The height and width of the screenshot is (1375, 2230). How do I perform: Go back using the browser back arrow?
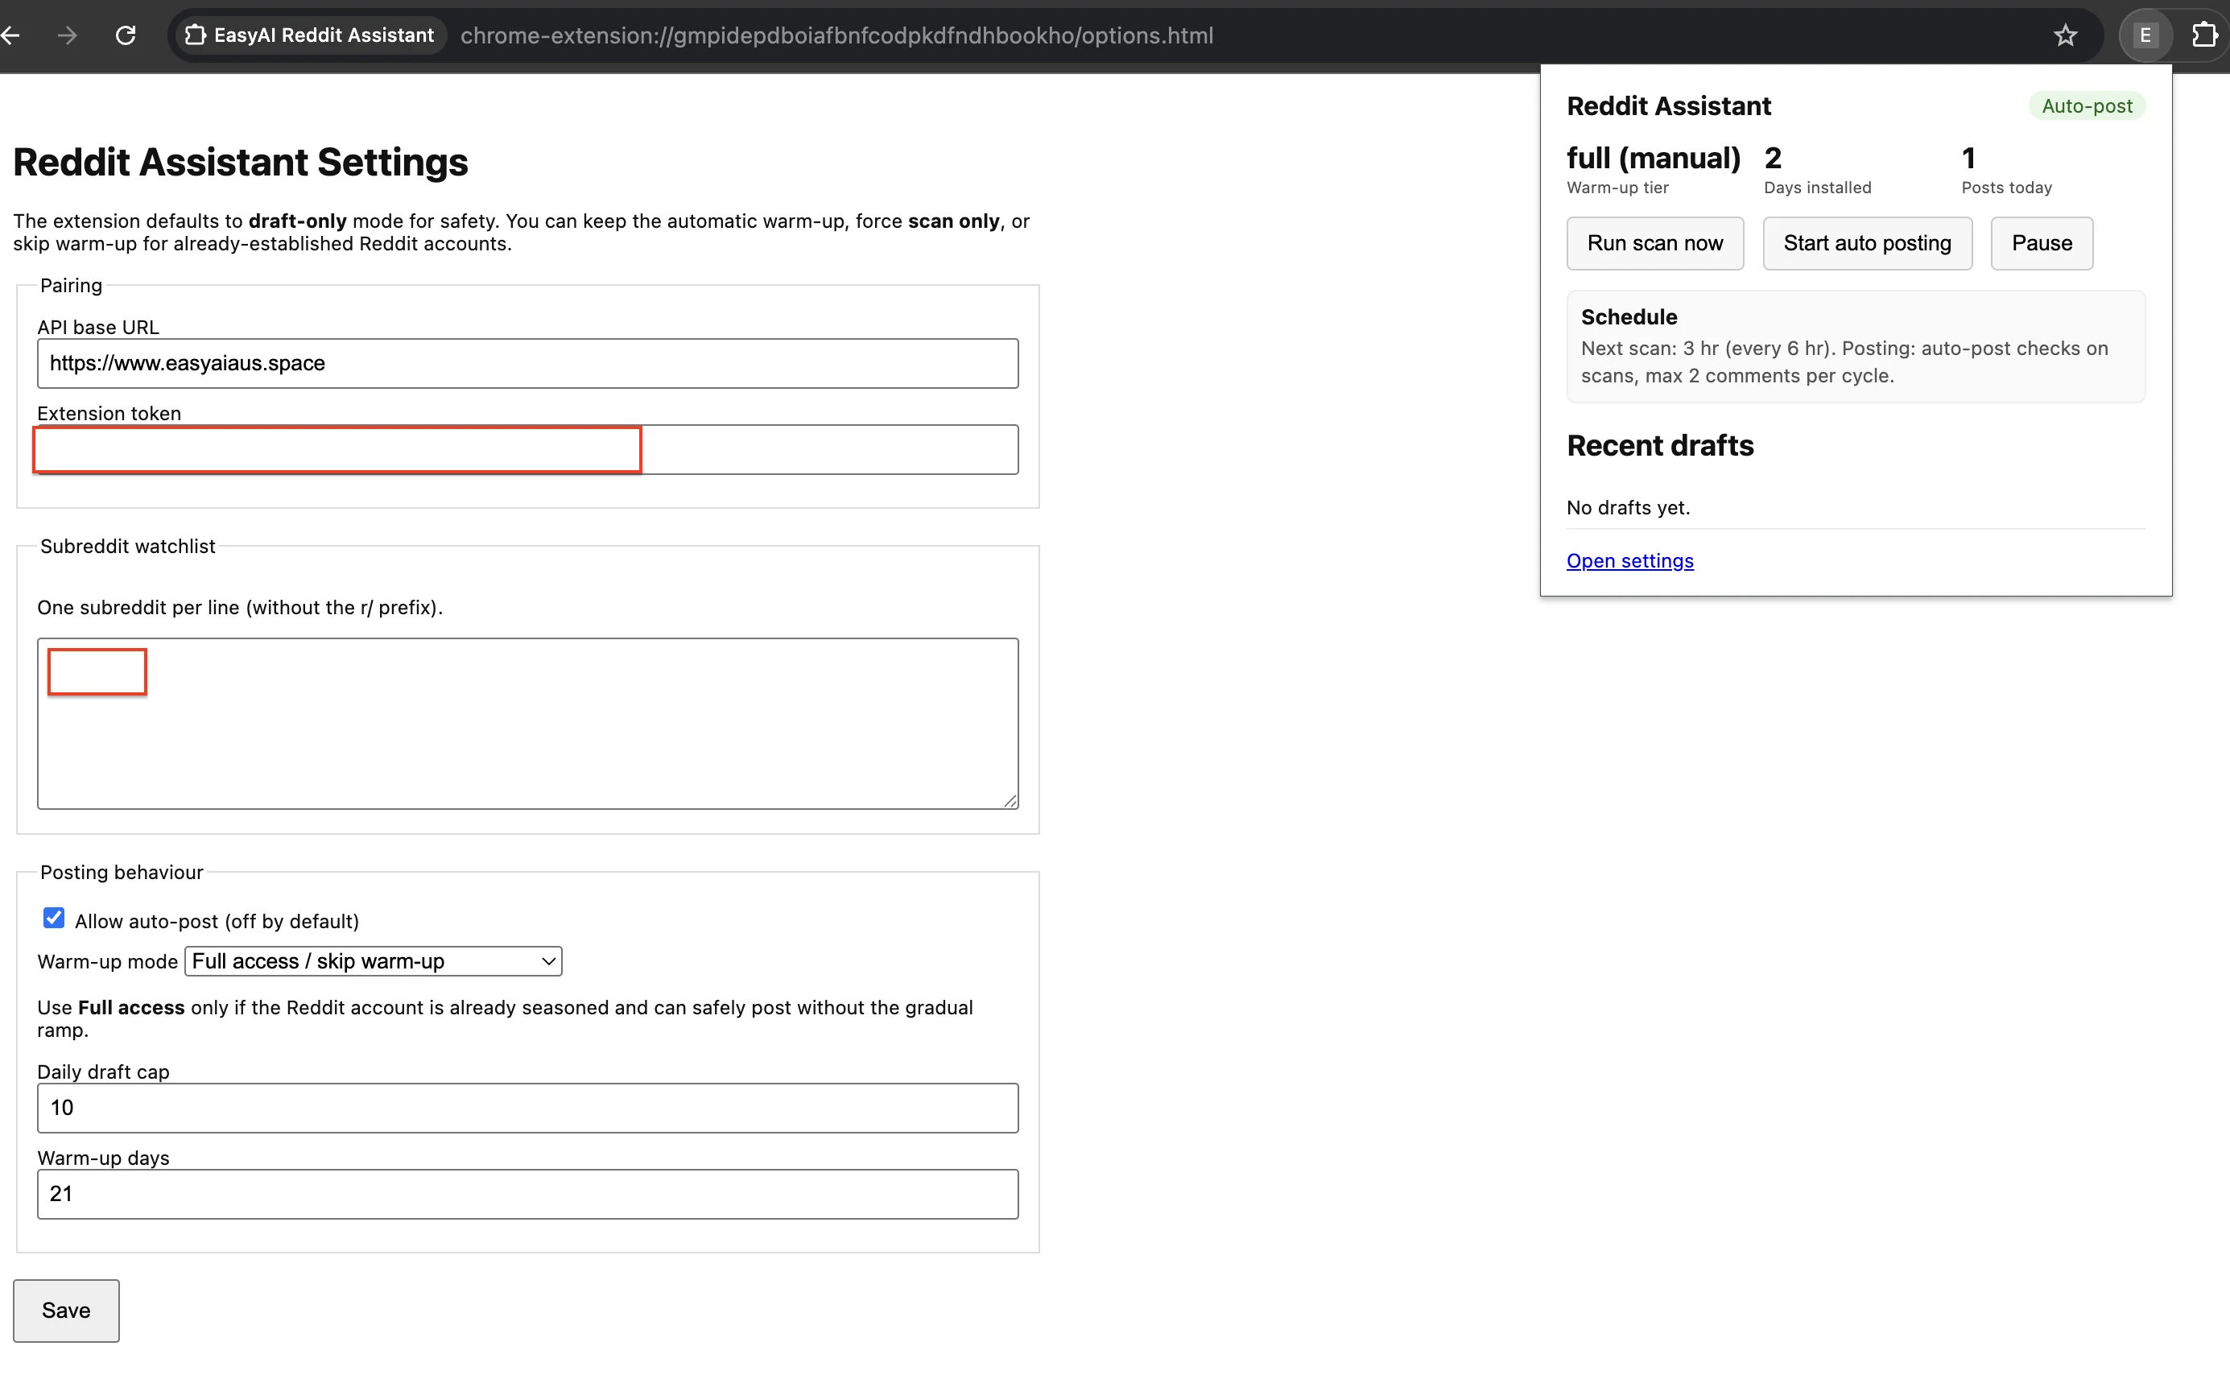point(11,35)
